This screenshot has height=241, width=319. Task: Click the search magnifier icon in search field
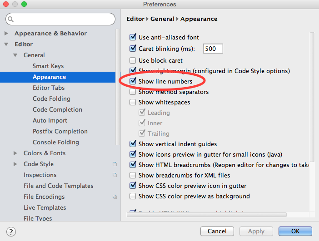pos(11,20)
